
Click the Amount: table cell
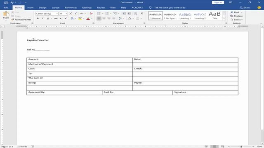click(80, 60)
